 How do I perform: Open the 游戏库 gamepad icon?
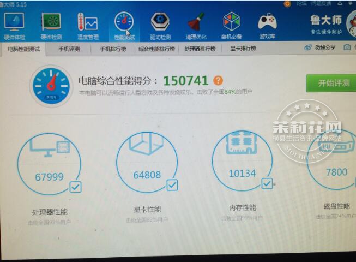coord(267,22)
